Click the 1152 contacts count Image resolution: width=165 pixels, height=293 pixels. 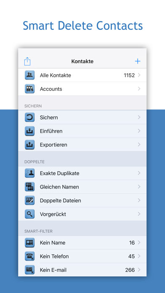click(129, 75)
